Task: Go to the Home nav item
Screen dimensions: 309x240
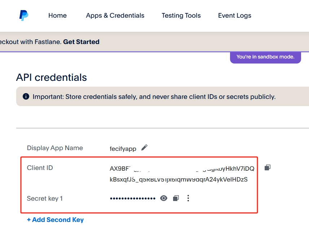Action: pos(57,16)
